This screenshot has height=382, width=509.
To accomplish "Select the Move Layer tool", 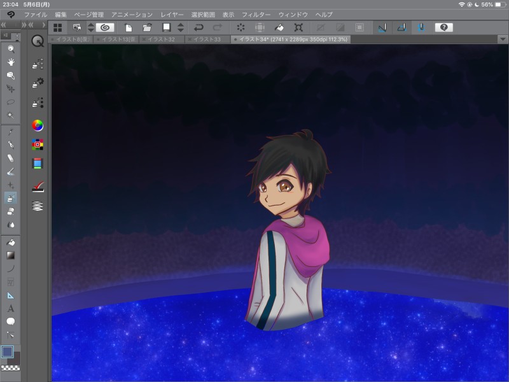I will 11,88.
